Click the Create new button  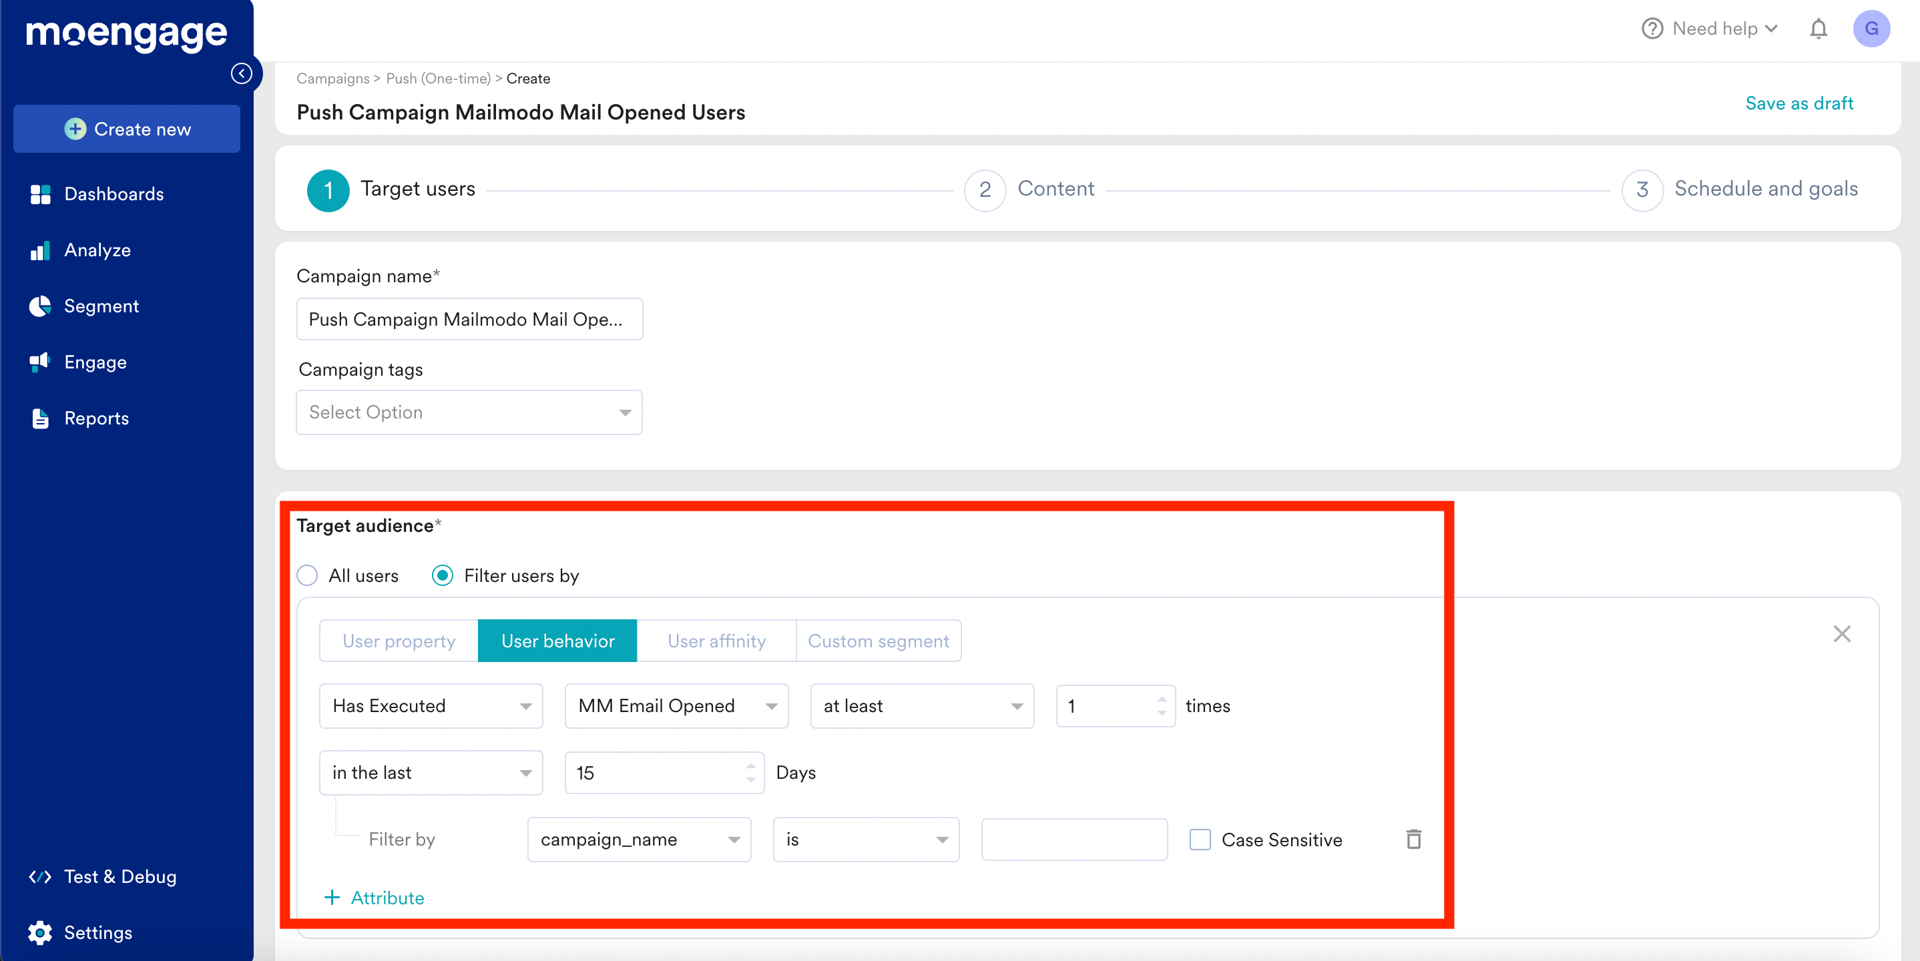coord(127,129)
